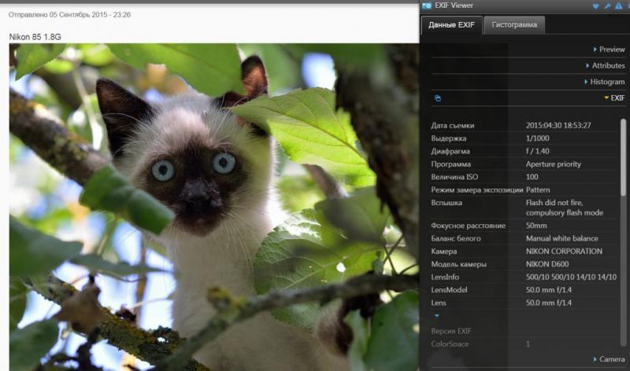The height and width of the screenshot is (371, 630).
Task: Click the 'Nikon 85 1.8G' post text
Action: pos(35,37)
